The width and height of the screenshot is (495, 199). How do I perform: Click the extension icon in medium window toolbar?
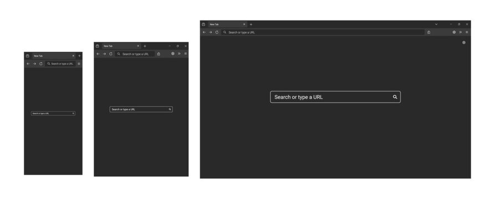tap(173, 54)
